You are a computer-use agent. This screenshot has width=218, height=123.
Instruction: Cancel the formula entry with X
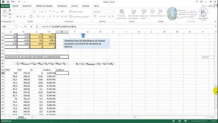coord(25,27)
